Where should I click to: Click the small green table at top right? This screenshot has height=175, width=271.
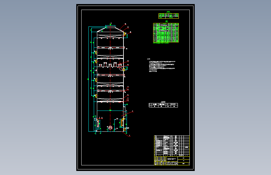(168, 16)
